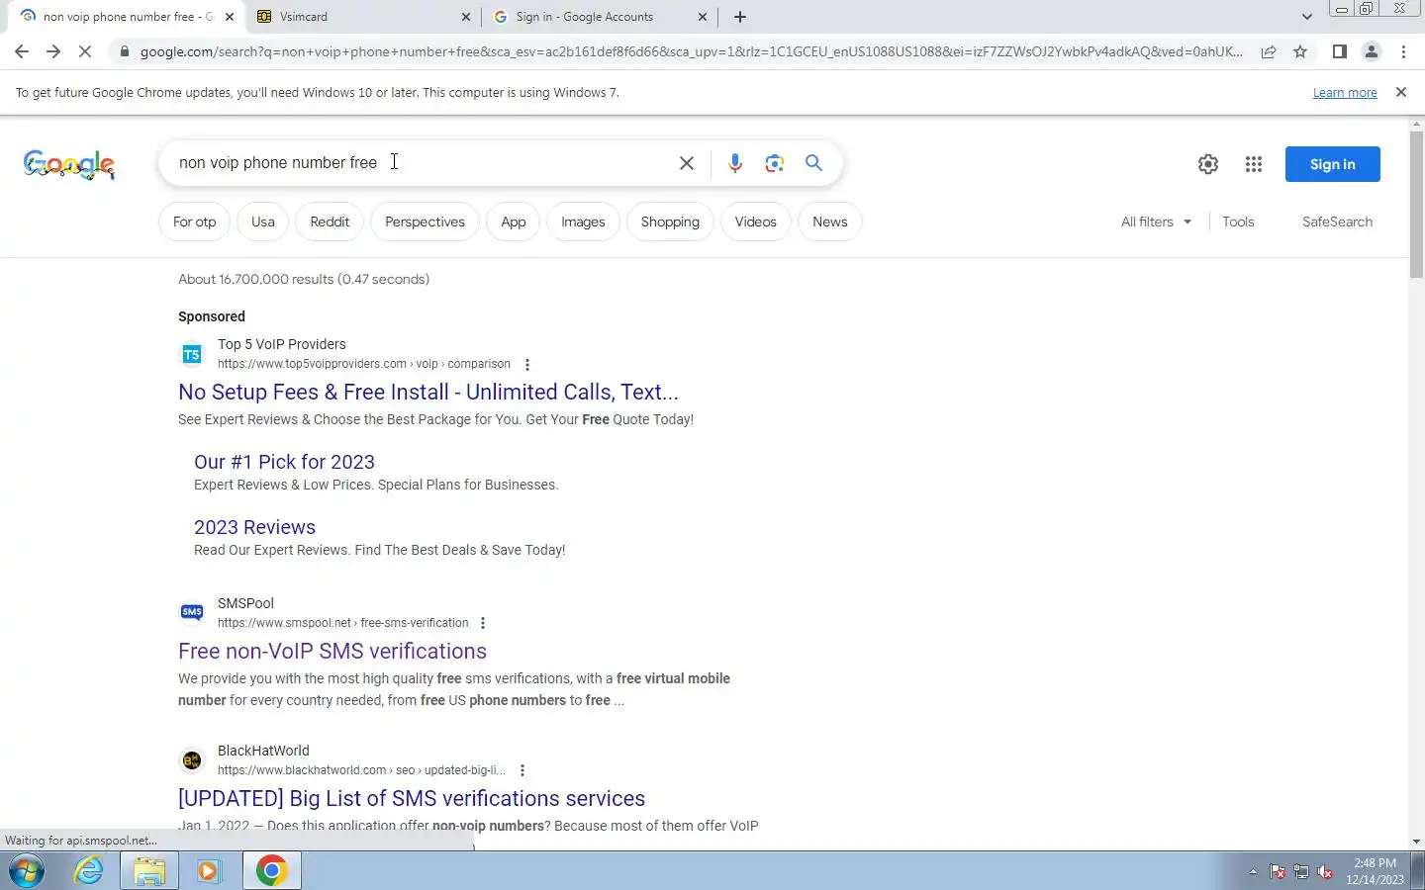Open tab search chevron
The height and width of the screenshot is (890, 1425).
[1306, 17]
